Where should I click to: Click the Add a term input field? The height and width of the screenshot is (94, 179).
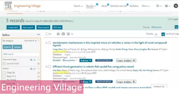(x=21, y=54)
